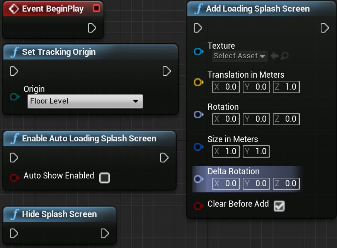This screenshot has height=248, width=337.
Task: Click the Delta Rotation Y field
Action: pyautogui.click(x=256, y=183)
